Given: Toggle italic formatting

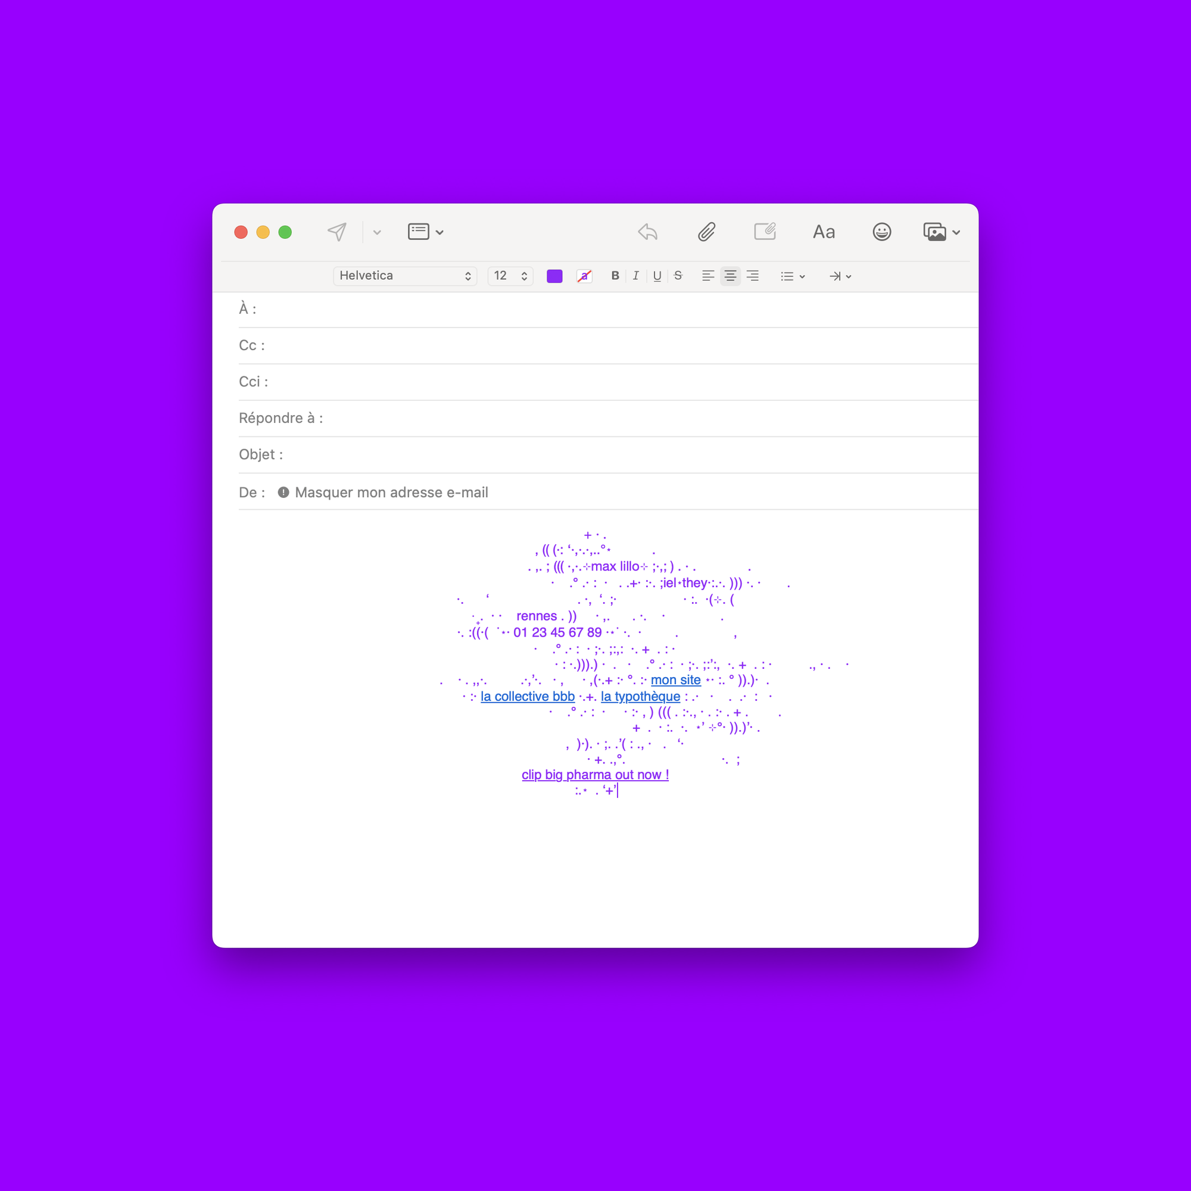Looking at the screenshot, I should (635, 276).
